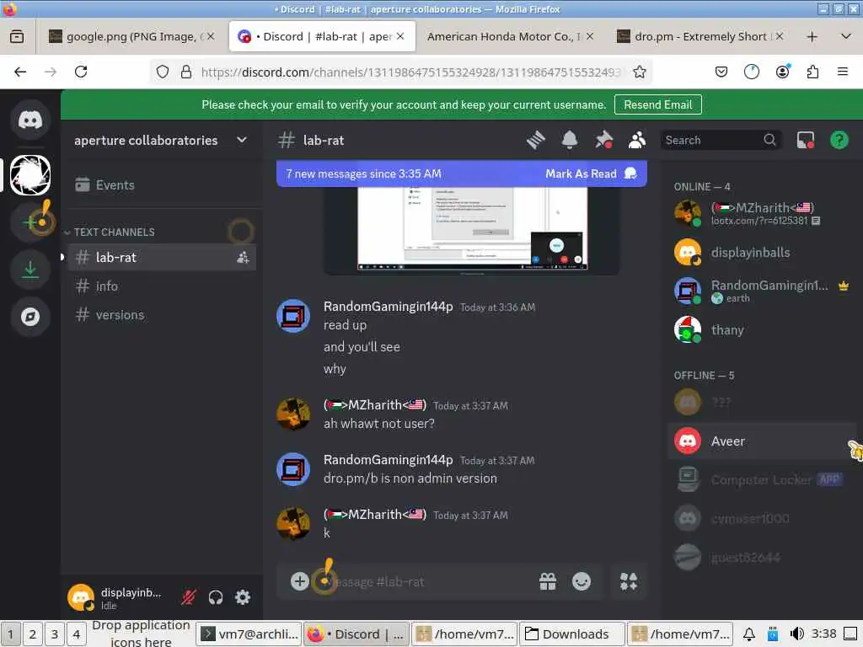Bookmark this page star icon
The image size is (863, 647).
[x=640, y=72]
